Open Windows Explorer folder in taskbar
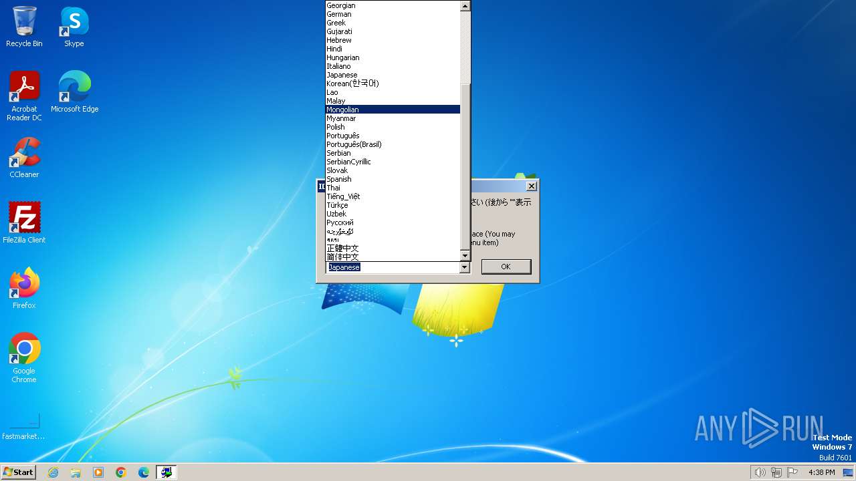This screenshot has height=481, width=856. tap(76, 472)
